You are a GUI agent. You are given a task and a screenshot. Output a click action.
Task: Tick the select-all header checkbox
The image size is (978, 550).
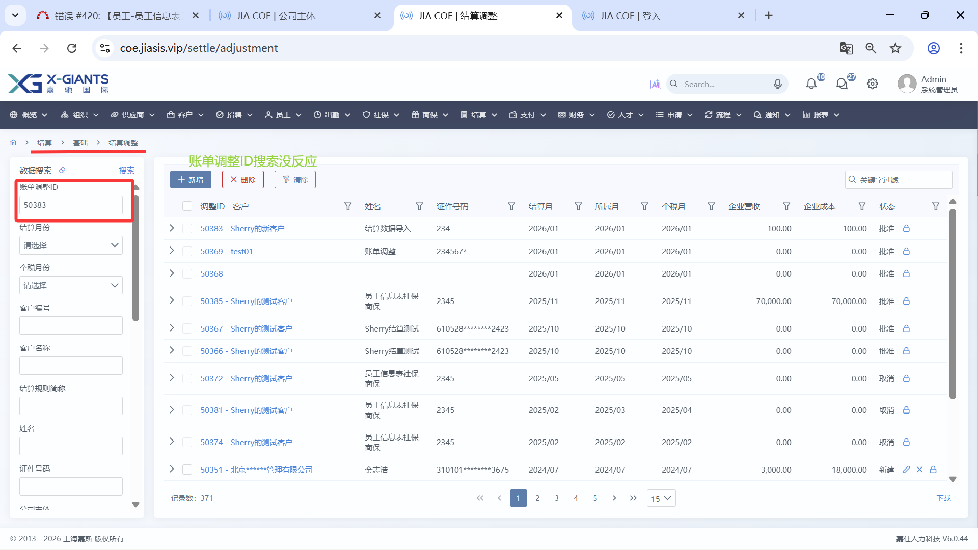pyautogui.click(x=187, y=206)
